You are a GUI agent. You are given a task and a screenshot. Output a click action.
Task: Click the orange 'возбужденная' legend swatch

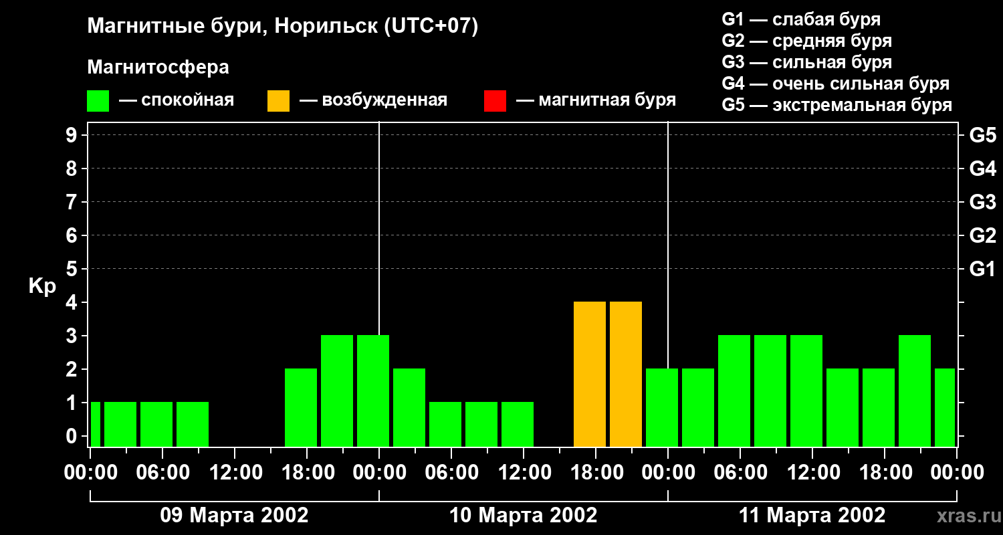278,101
